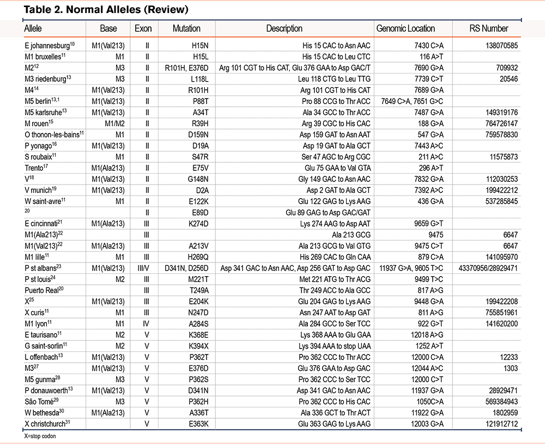Screen dimensions: 545x446
Task: Select mutation 'E204K' in the table
Action: [199, 301]
